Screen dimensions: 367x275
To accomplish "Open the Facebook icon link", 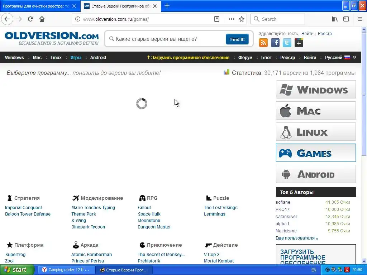I will pyautogui.click(x=275, y=43).
